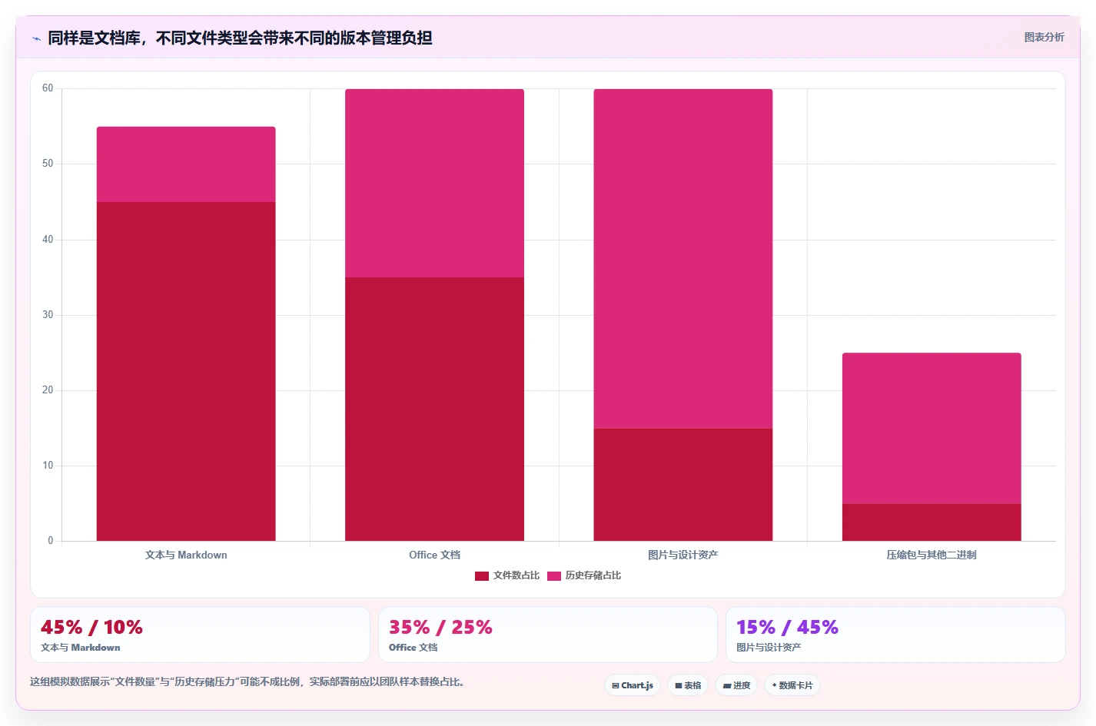Click the 图片与设计资产 card caption
The width and height of the screenshot is (1096, 726).
click(x=769, y=648)
